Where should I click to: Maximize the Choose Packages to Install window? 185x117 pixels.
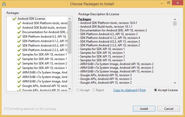click(x=169, y=3)
